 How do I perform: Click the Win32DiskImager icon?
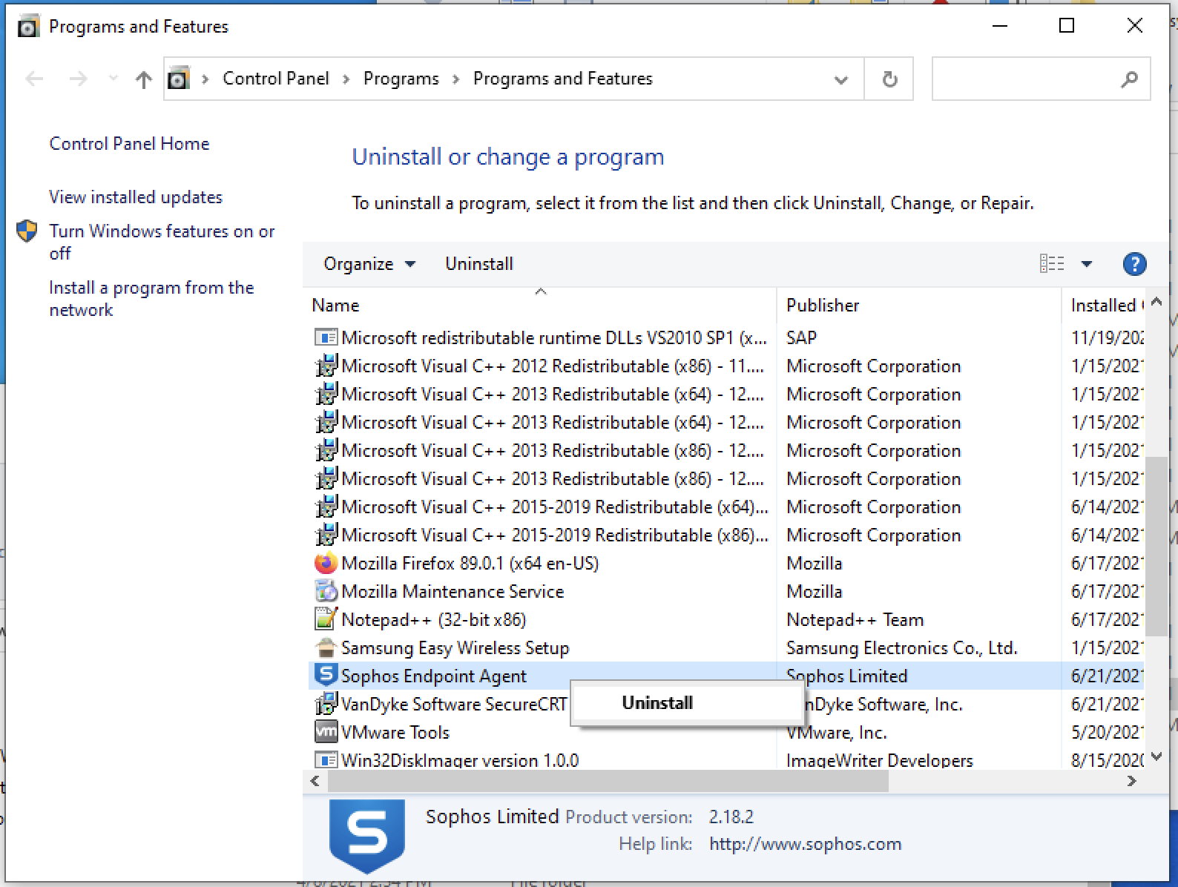[x=326, y=760]
